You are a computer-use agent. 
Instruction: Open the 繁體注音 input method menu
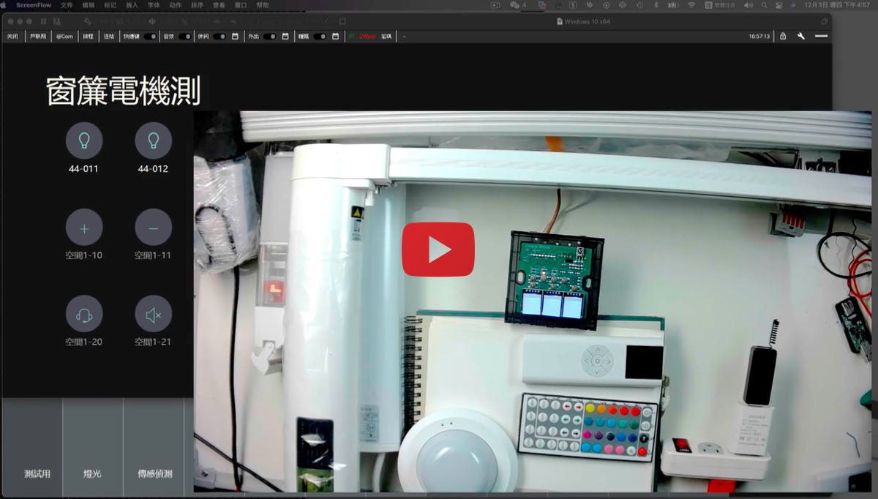pyautogui.click(x=719, y=4)
